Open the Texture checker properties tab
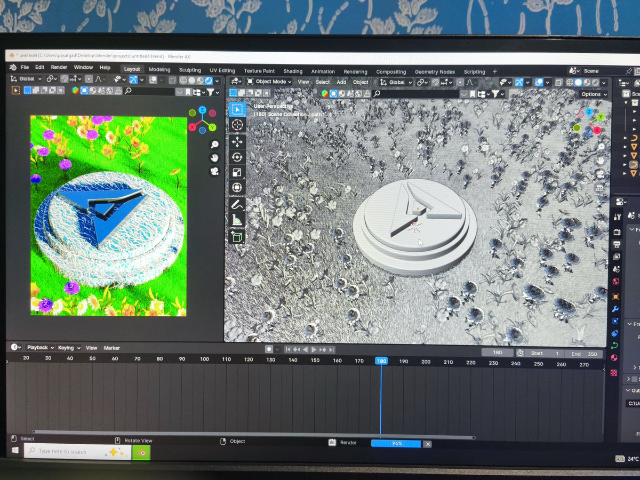 click(x=614, y=372)
